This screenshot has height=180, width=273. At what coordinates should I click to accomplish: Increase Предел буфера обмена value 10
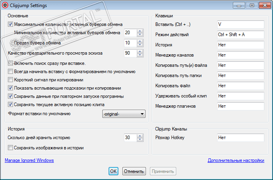point(140,41)
